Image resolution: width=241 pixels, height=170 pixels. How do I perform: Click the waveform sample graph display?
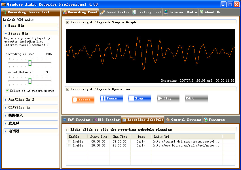151,56
